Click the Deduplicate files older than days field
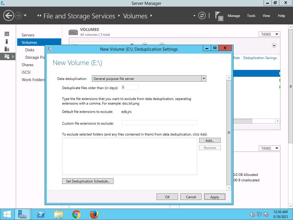Image resolution: width=293 pixels, height=220 pixels. coord(130,87)
